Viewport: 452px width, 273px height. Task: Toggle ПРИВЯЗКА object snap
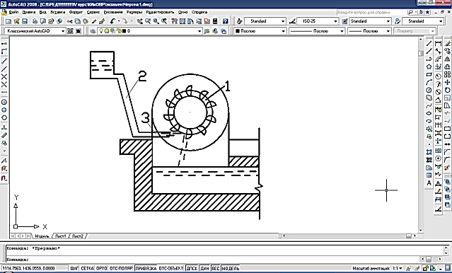(x=146, y=268)
